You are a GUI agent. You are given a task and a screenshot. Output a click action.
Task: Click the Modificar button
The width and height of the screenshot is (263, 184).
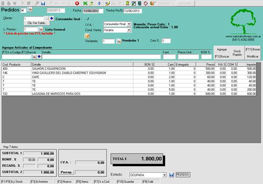coord(253,57)
